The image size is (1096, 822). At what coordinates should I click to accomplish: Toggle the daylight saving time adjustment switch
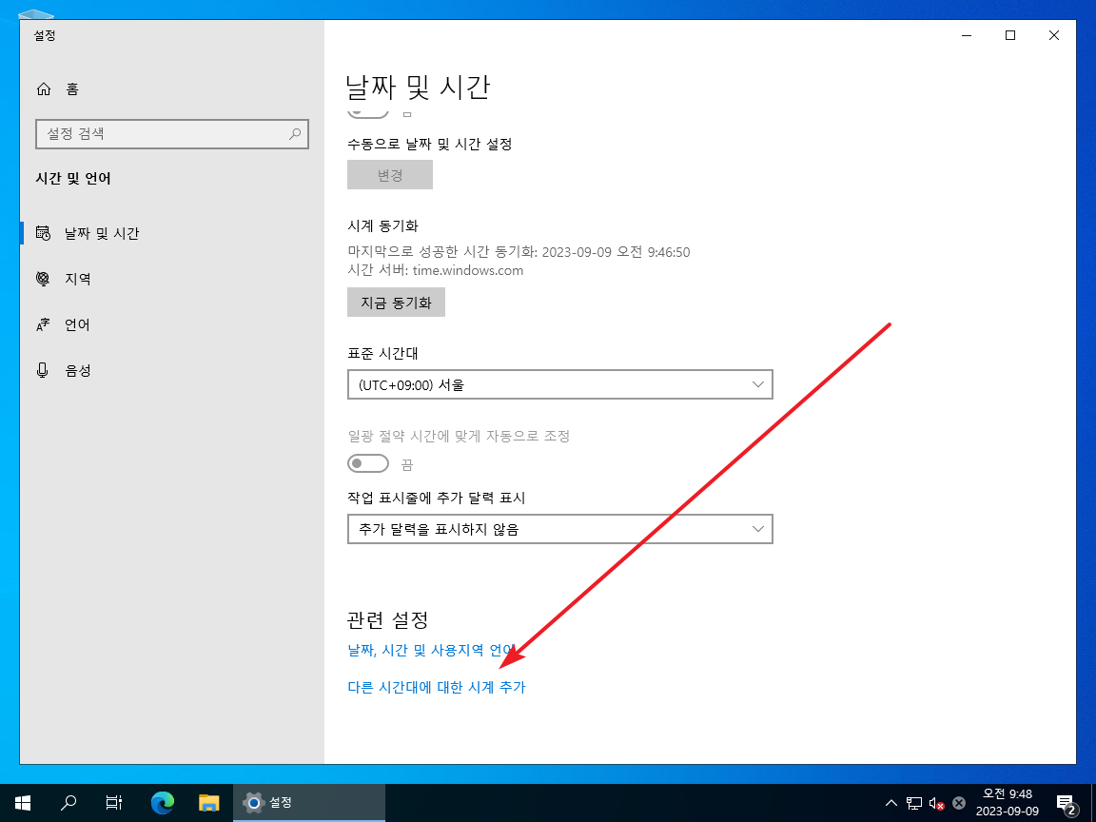click(368, 463)
